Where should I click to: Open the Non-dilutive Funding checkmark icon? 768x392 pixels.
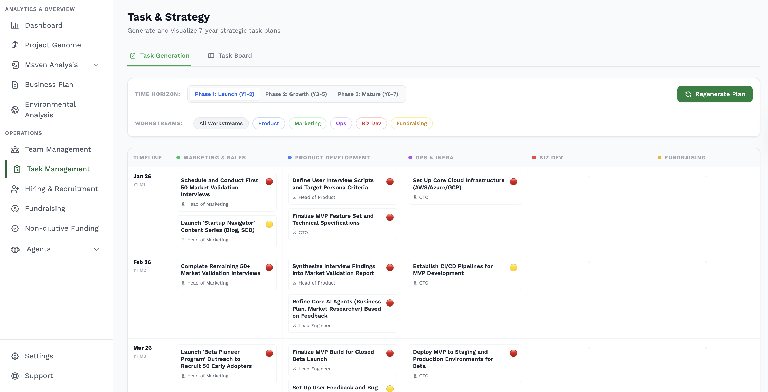[x=15, y=228]
